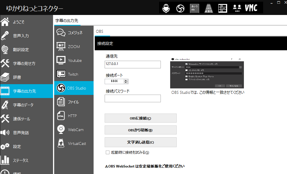Click the あいう aiu icon in the top bar

194,8
